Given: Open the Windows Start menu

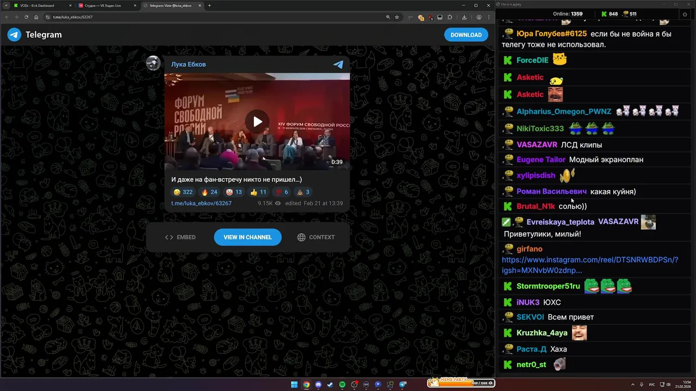Looking at the screenshot, I should [294, 384].
